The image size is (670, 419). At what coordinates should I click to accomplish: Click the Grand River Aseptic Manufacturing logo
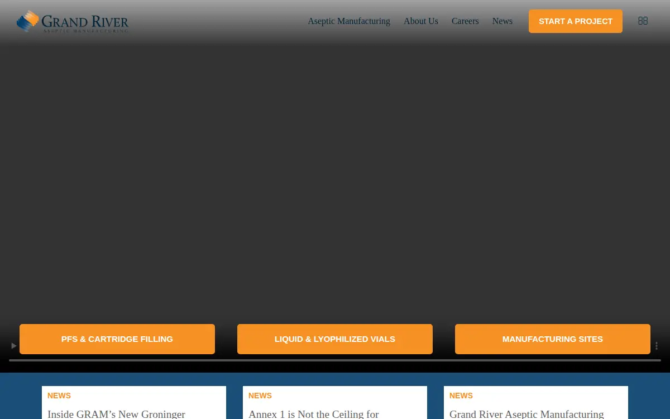(73, 21)
